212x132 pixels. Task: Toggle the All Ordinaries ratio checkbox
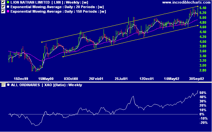(x=3, y=85)
